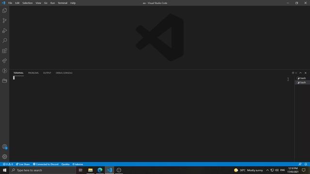Open Task View on the taskbar
The height and width of the screenshot is (174, 310).
(x=81, y=170)
